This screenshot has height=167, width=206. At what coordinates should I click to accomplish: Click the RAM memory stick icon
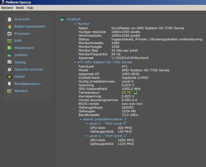9,41
